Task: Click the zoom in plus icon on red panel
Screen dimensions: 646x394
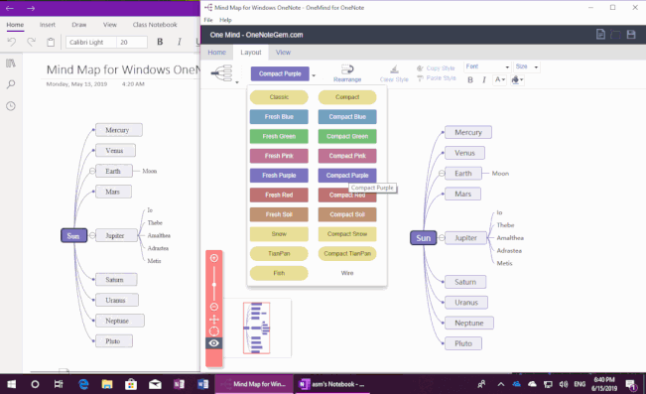Action: pos(213,258)
